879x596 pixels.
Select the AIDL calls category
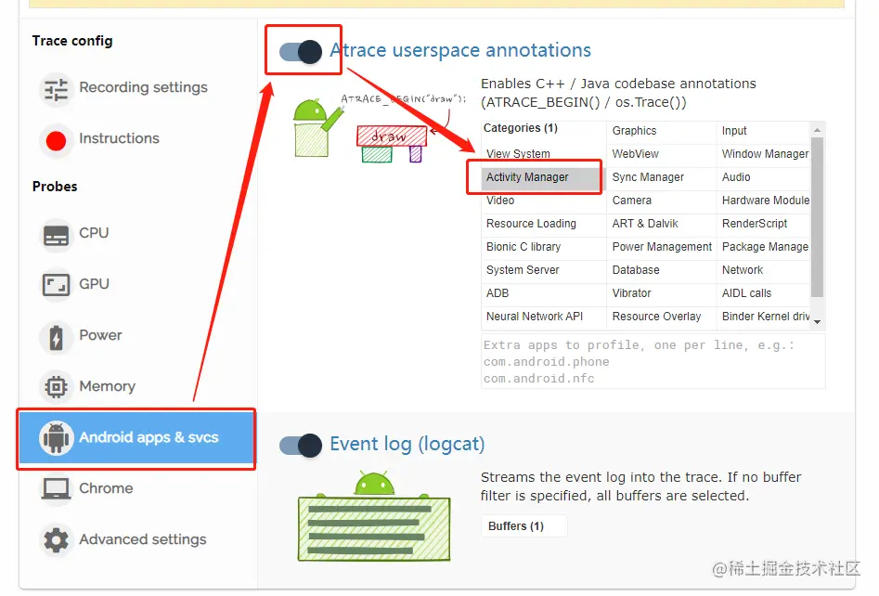point(763,293)
